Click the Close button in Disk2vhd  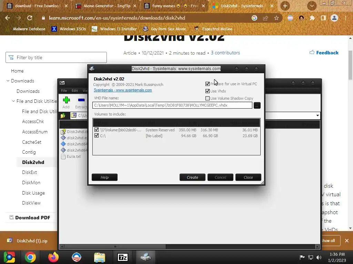[x=248, y=177]
